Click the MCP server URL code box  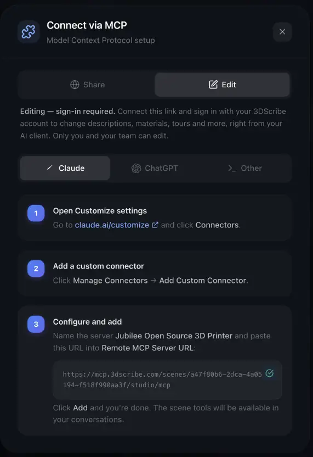(168, 380)
